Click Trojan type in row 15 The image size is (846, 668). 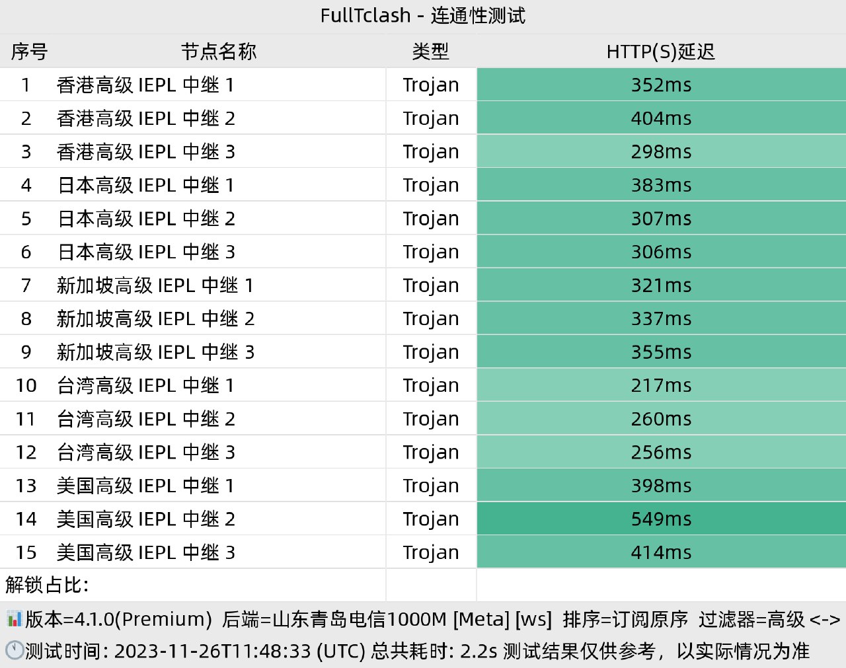pyautogui.click(x=431, y=552)
